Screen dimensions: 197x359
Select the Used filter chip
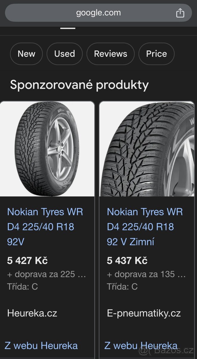64,54
